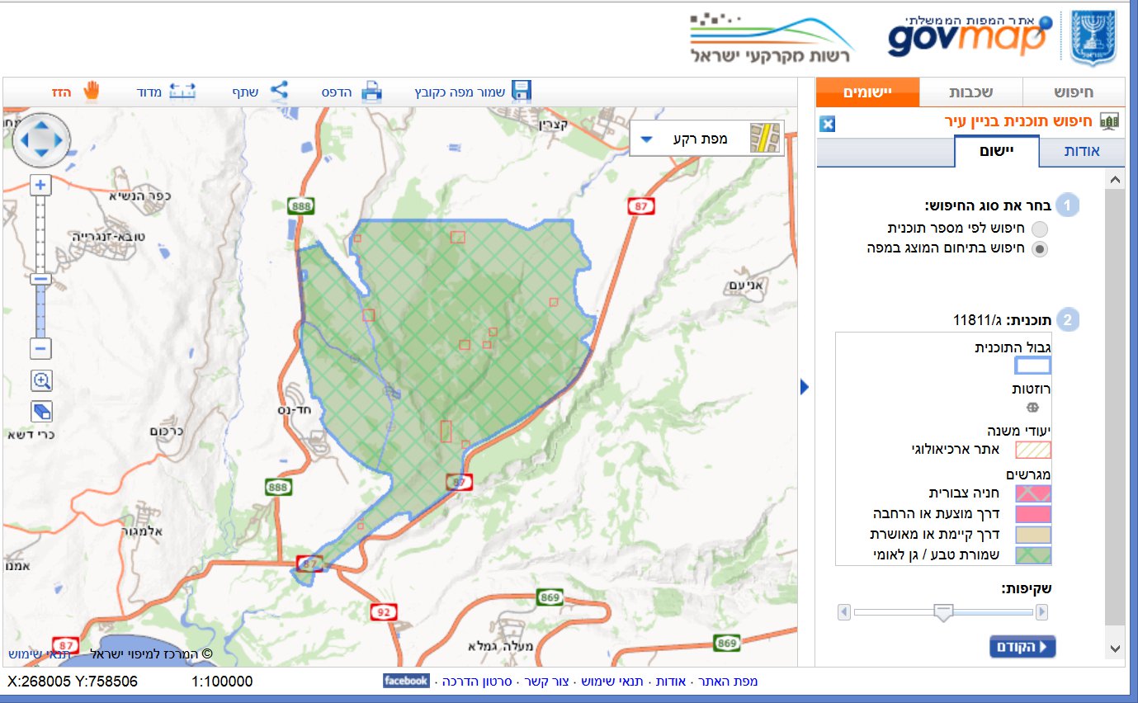
Task: Click the share (שתף) icon
Action: tap(280, 91)
